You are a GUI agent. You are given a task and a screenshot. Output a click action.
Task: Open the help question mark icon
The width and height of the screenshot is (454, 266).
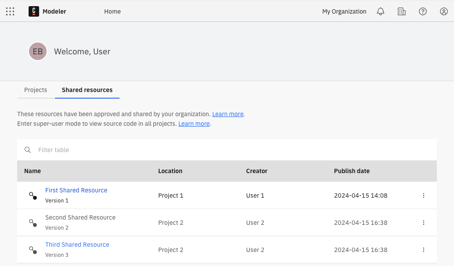[x=422, y=11]
